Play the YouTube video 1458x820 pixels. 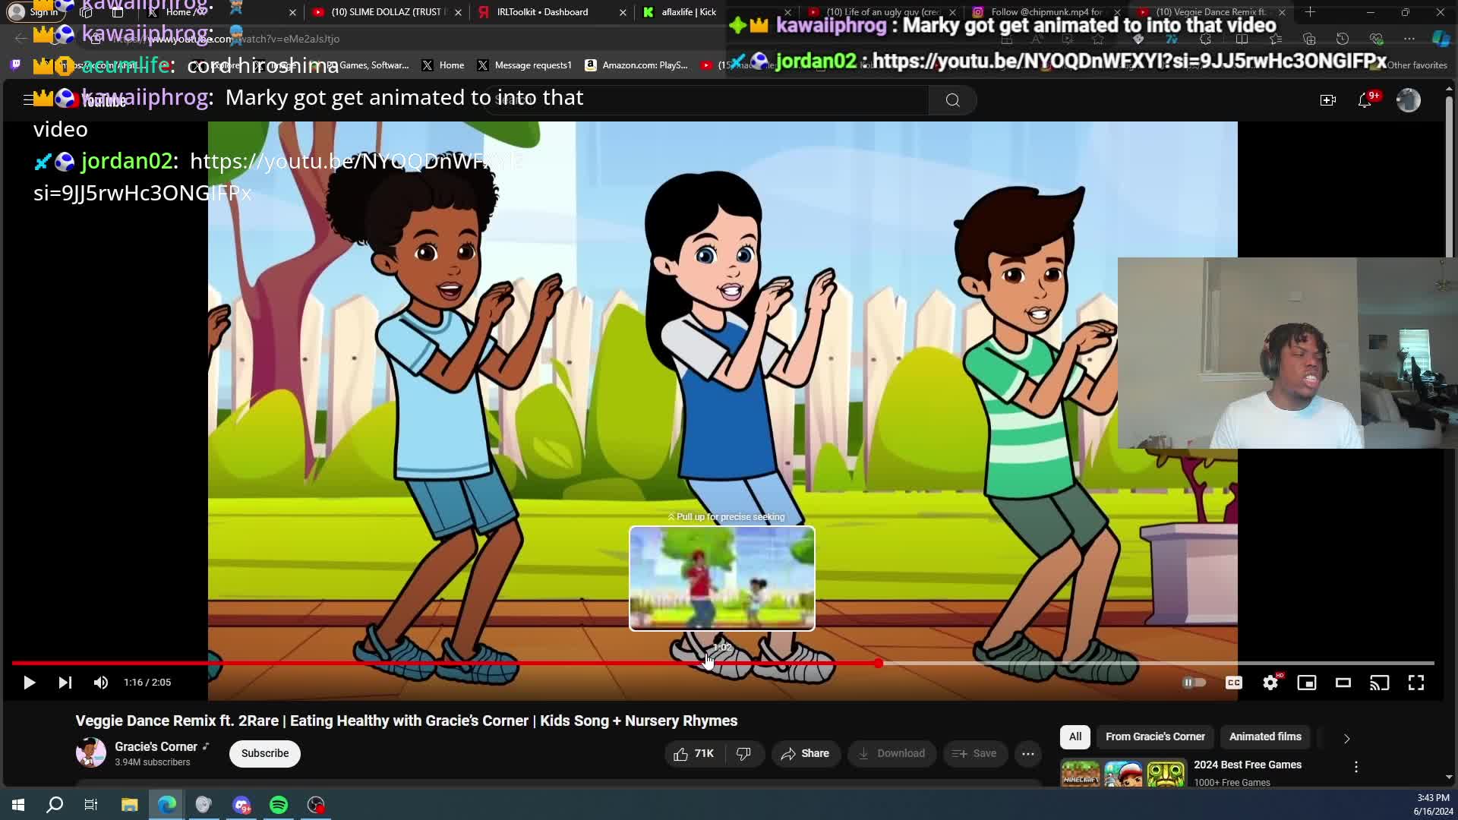pyautogui.click(x=29, y=683)
